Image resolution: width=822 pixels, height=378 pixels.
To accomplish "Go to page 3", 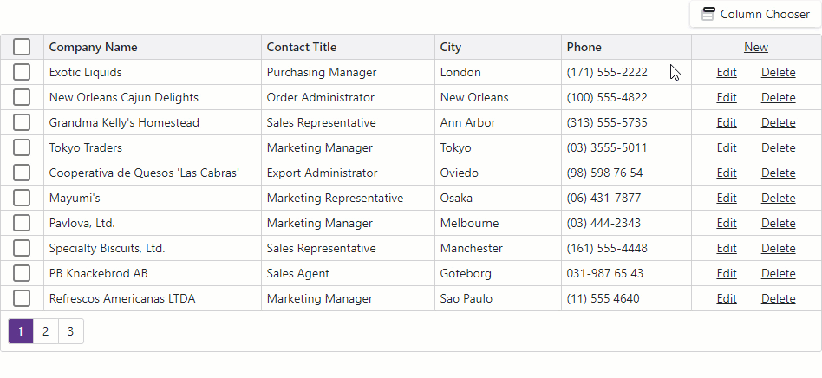I will [x=70, y=330].
